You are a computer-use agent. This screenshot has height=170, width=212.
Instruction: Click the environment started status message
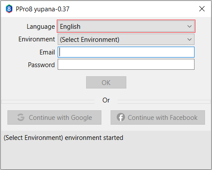pos(63,138)
